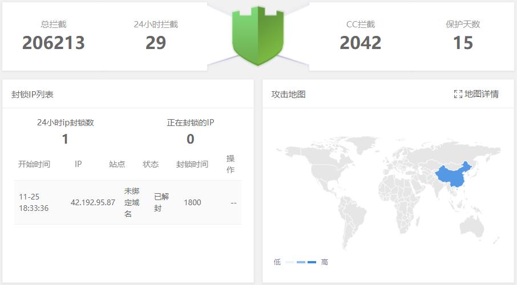Click the 站点 column header
Viewport: 517px width, 285px height.
coord(117,164)
